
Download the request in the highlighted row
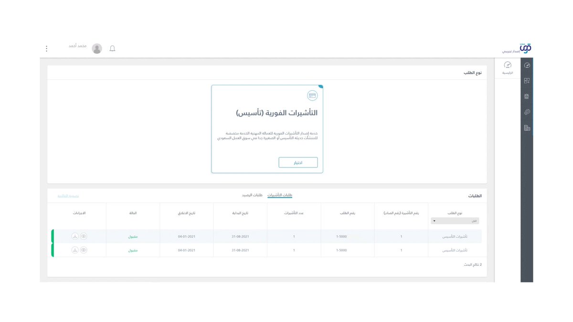tap(75, 236)
